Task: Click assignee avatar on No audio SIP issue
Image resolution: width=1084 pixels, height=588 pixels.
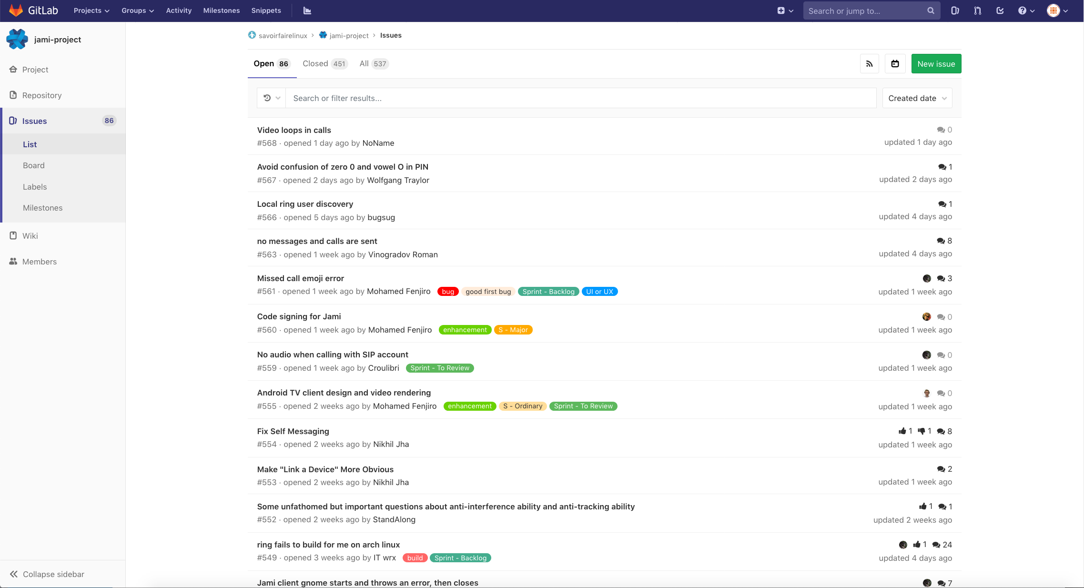Action: point(927,355)
